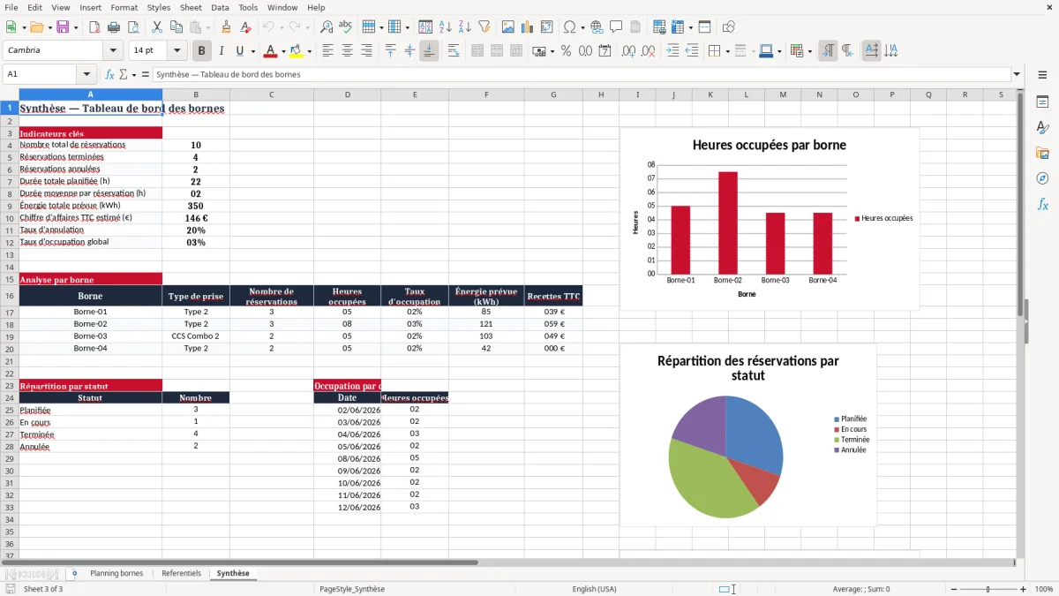Open the font name Cambria dropdown
The height and width of the screenshot is (596, 1059).
tap(112, 51)
